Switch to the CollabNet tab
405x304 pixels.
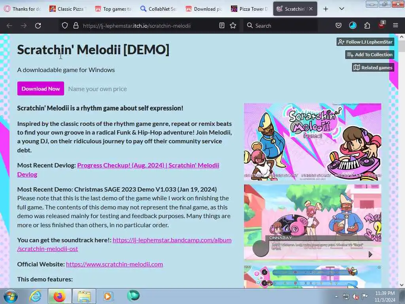[159, 9]
